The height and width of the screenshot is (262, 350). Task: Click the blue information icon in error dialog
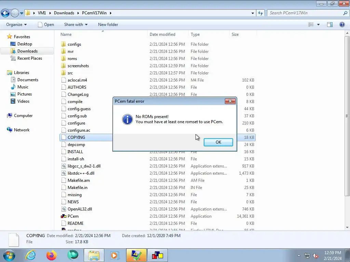coord(127,119)
